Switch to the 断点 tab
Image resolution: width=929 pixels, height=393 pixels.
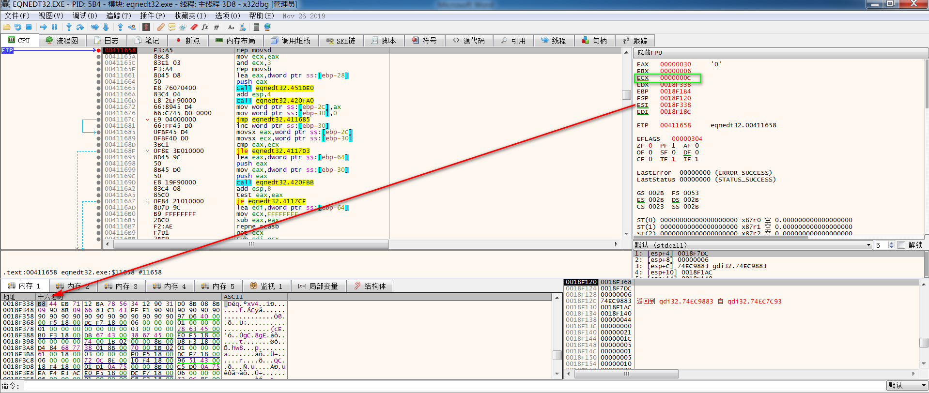tap(187, 41)
